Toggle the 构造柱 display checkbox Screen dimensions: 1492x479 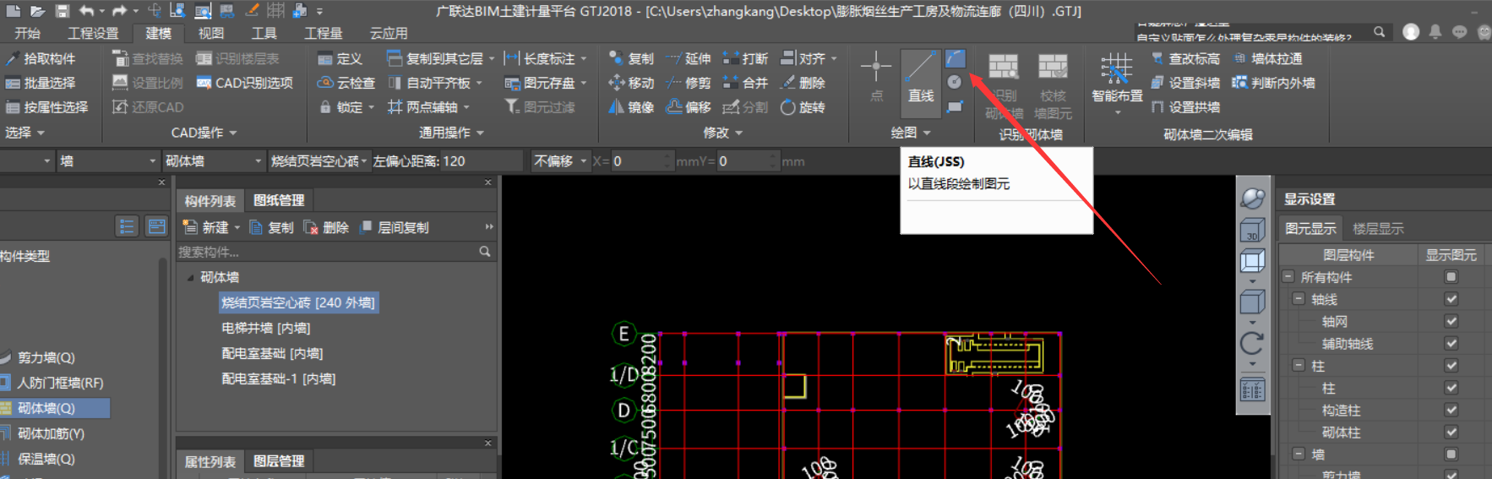1451,410
